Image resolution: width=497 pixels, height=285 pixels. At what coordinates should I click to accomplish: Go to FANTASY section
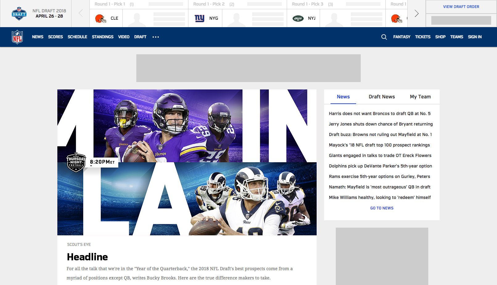402,37
